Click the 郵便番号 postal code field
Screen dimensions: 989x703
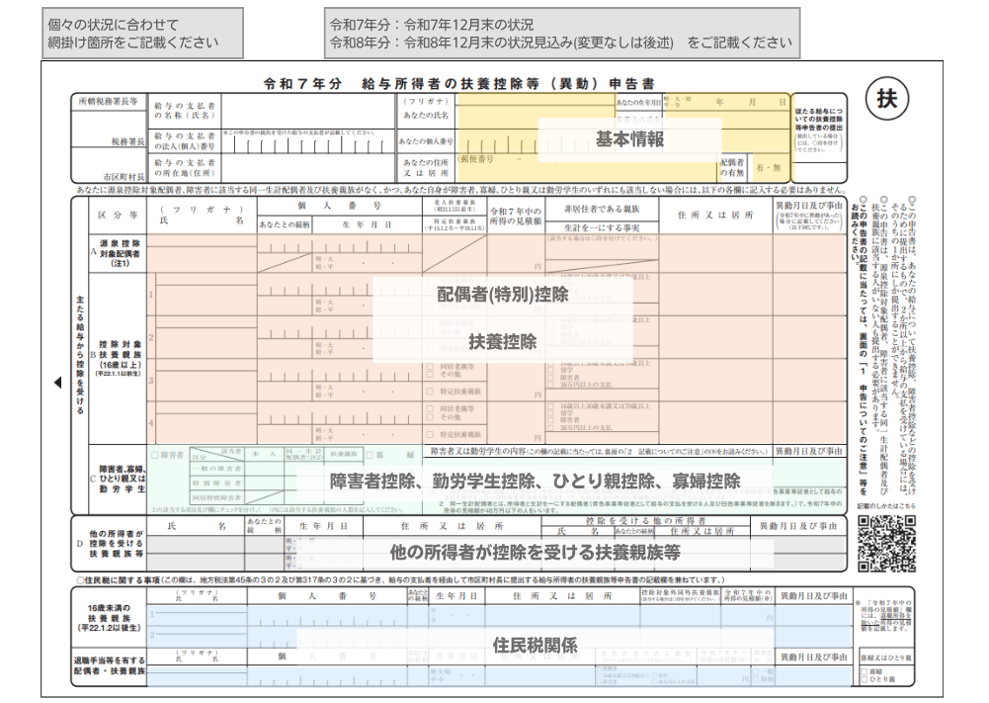583,164
